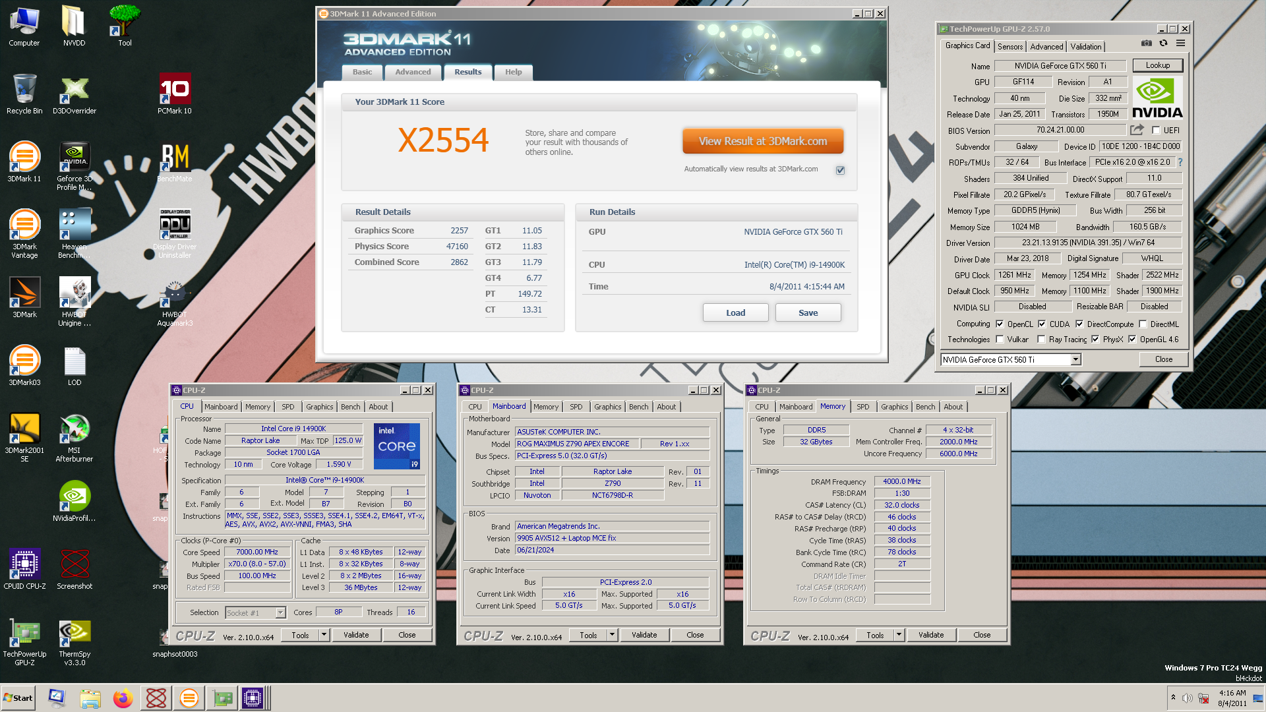Click the Load button in Run Details
The height and width of the screenshot is (712, 1266).
[x=735, y=312]
